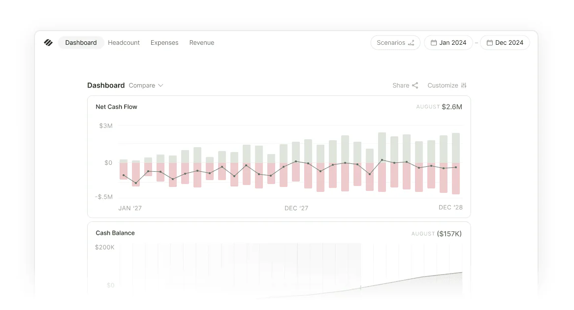The width and height of the screenshot is (574, 310).
Task: Click the Cash Balance card title
Action: coord(115,233)
